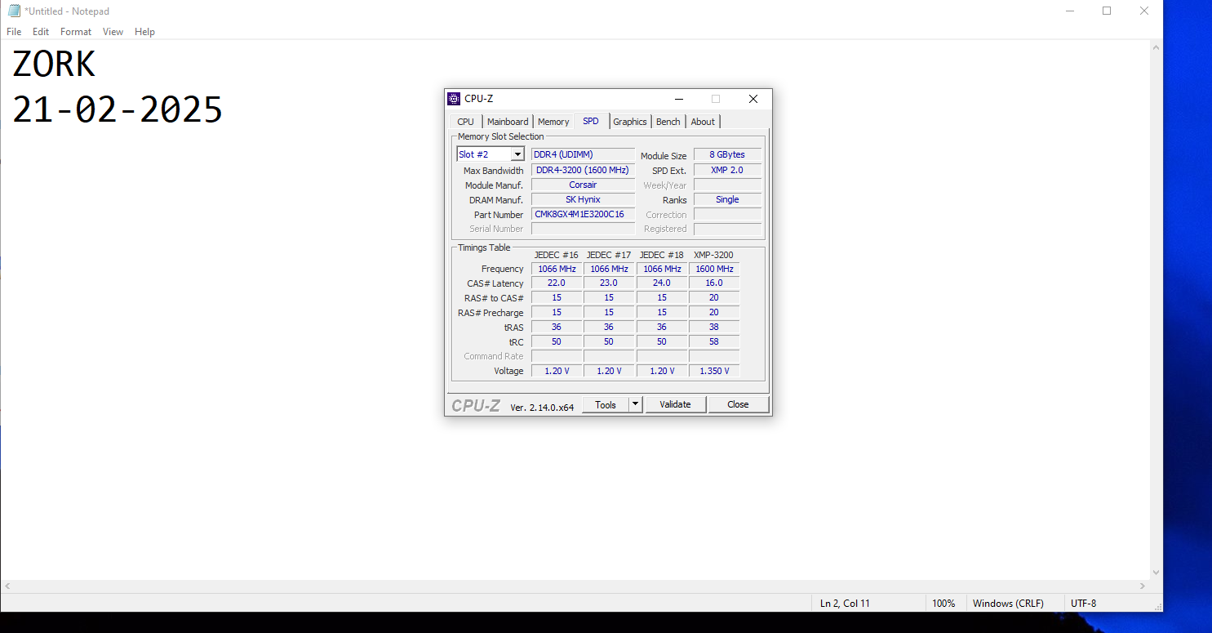Click Notepad's horizontal scrollbar right arrow
Viewport: 1212px width, 633px height.
tap(1142, 586)
